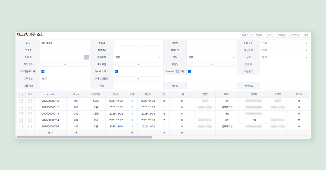
Task: Click the Oa Hotel 지점 field
Action: (x=65, y=43)
